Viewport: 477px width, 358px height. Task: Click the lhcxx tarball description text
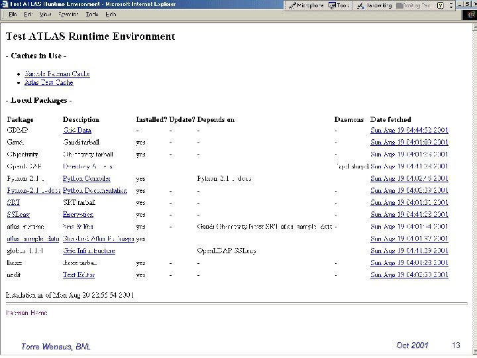(x=79, y=263)
